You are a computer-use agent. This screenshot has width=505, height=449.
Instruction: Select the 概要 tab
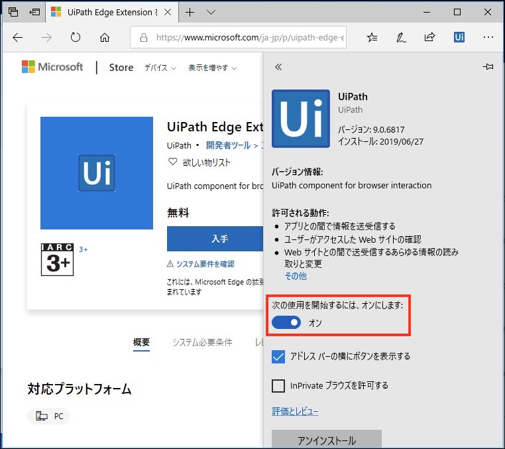coord(141,343)
